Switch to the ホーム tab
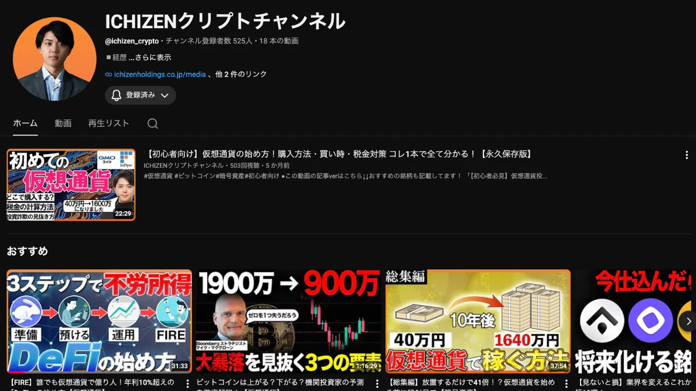The width and height of the screenshot is (696, 391). pyautogui.click(x=25, y=123)
